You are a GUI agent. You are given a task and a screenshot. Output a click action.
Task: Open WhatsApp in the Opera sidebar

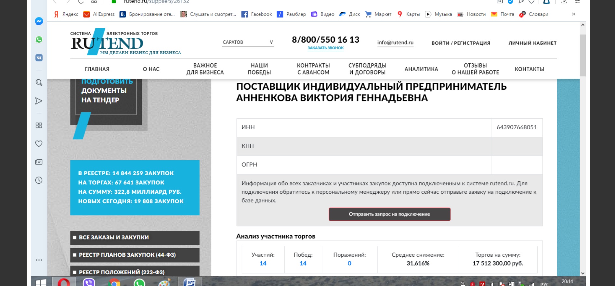coord(39,39)
